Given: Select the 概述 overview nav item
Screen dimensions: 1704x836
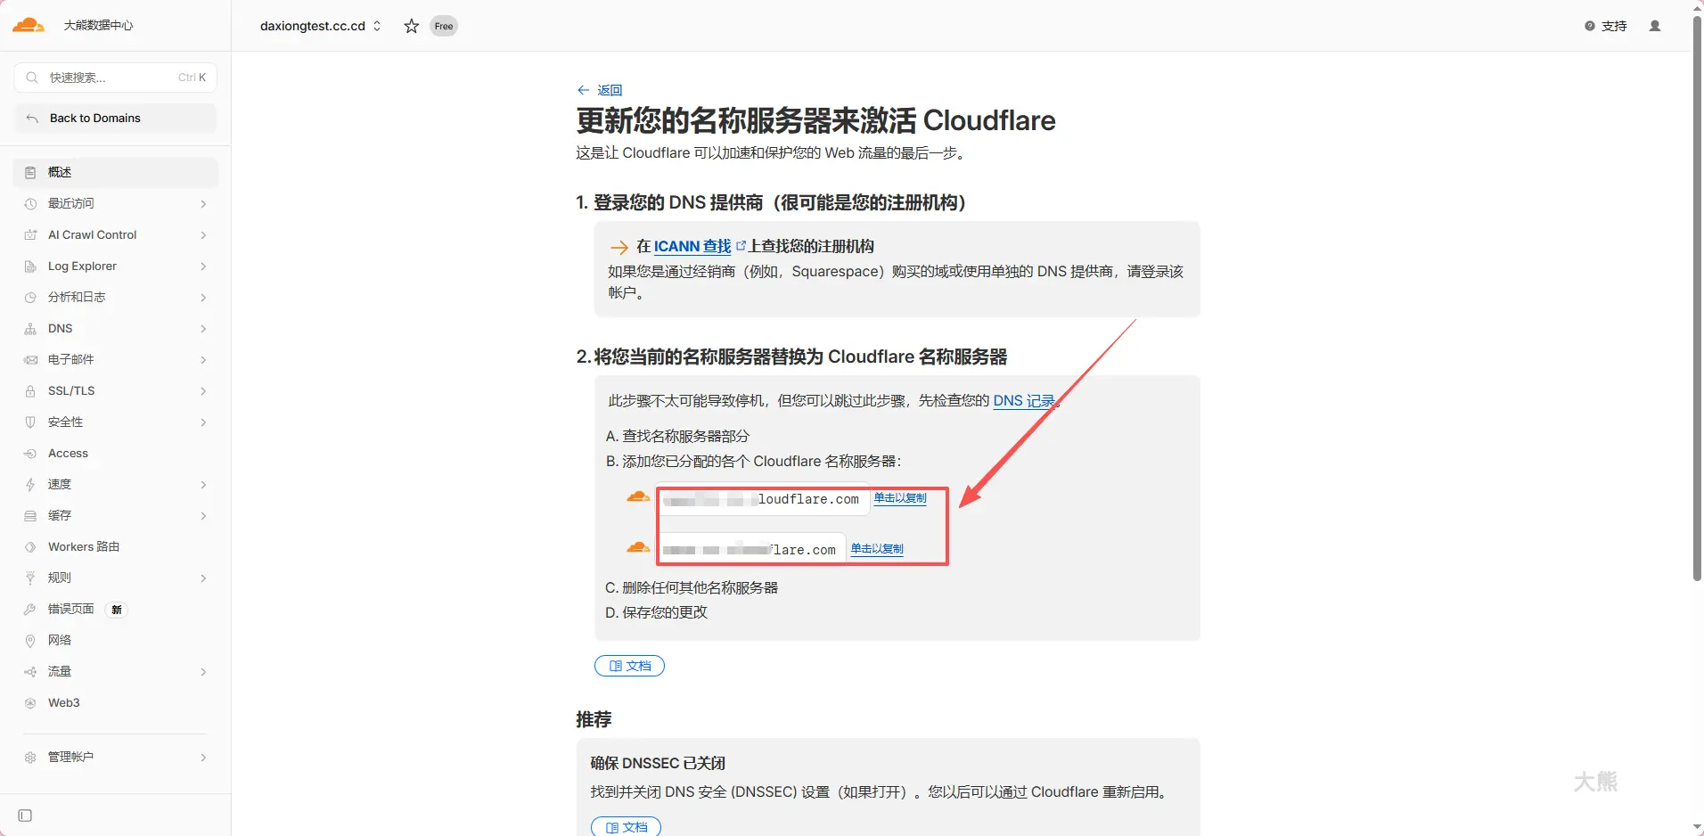Looking at the screenshot, I should [x=59, y=172].
